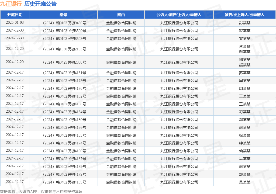276x194 pixels.
Task: Click defendant 蔡某某
Action: pyautogui.click(x=245, y=46)
